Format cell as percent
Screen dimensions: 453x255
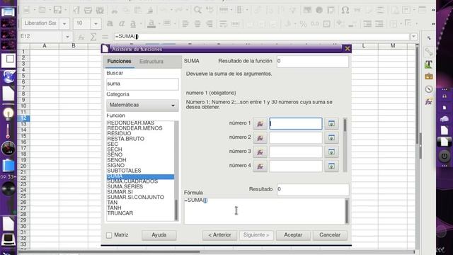[303, 23]
